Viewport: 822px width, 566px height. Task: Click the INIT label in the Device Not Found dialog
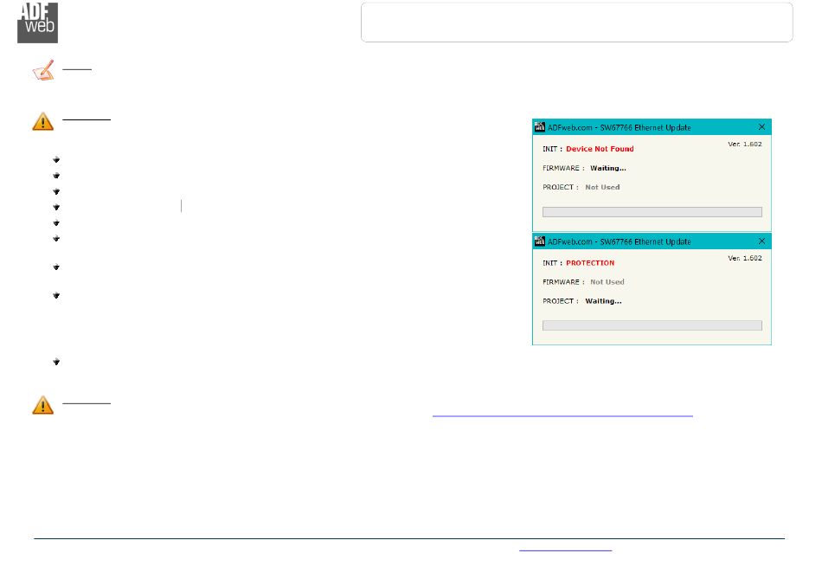[x=552, y=149]
